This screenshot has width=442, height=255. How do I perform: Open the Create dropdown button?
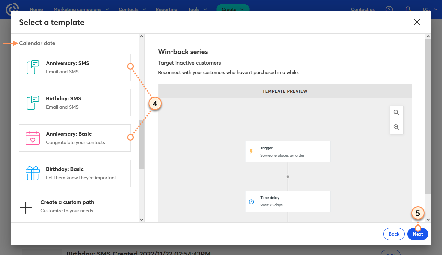coord(233,9)
